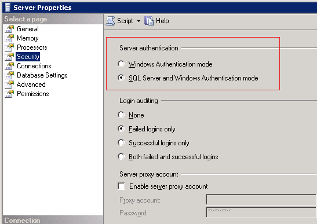Click the Database Settings page icon

[x=9, y=75]
